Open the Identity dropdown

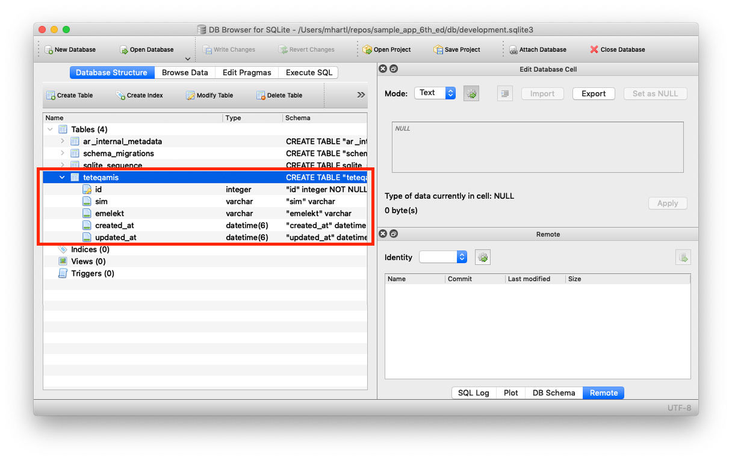(443, 257)
